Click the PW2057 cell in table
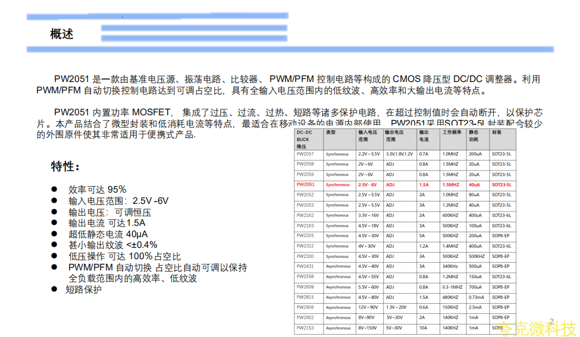580x337 pixels. pos(305,154)
